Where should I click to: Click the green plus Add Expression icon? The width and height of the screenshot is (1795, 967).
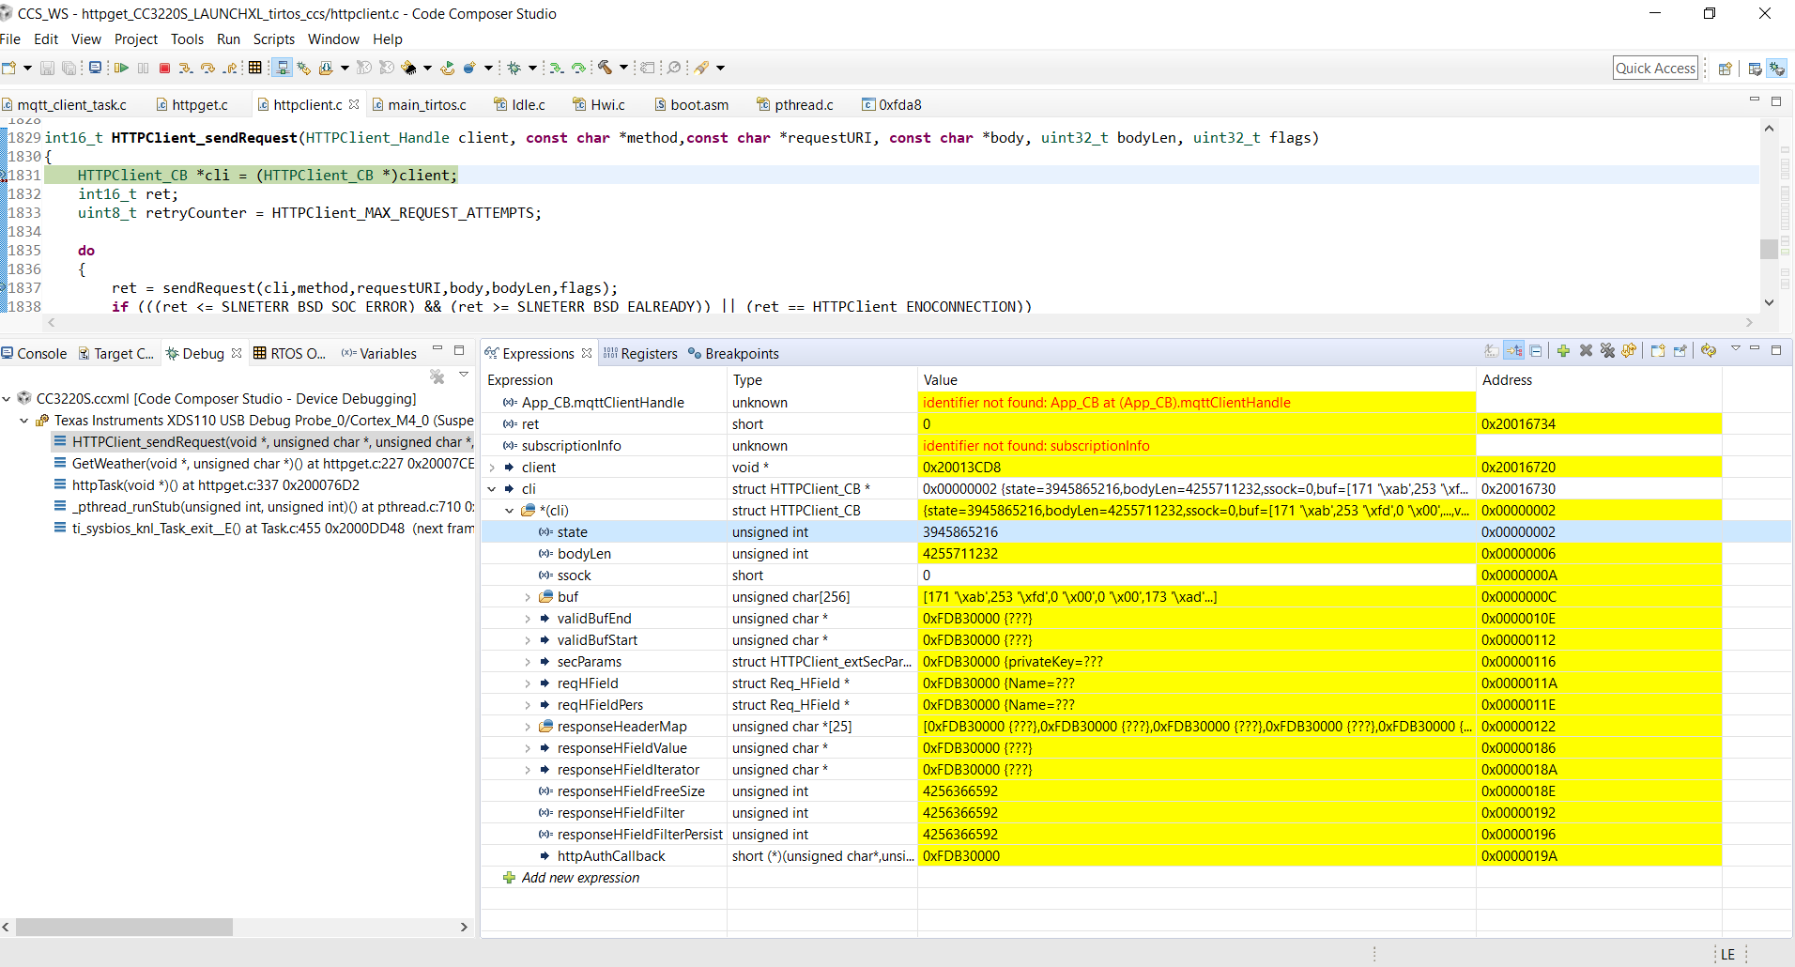(1563, 351)
